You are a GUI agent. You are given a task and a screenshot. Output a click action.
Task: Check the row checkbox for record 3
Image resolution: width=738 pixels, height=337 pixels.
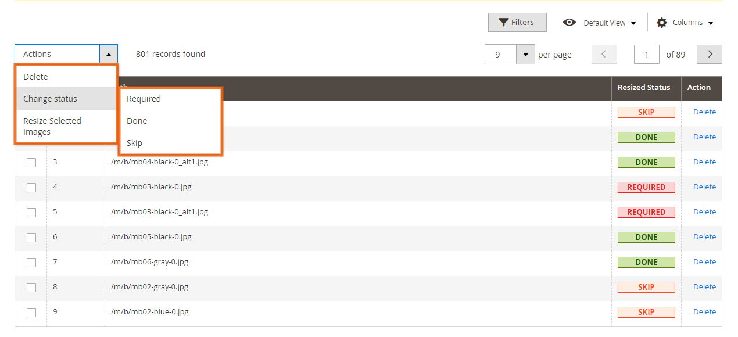click(31, 162)
